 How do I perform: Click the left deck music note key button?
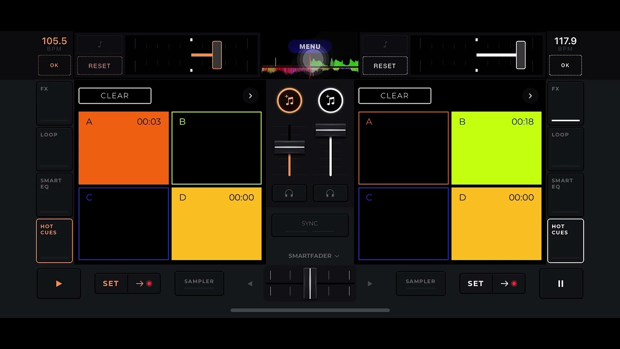click(x=100, y=45)
